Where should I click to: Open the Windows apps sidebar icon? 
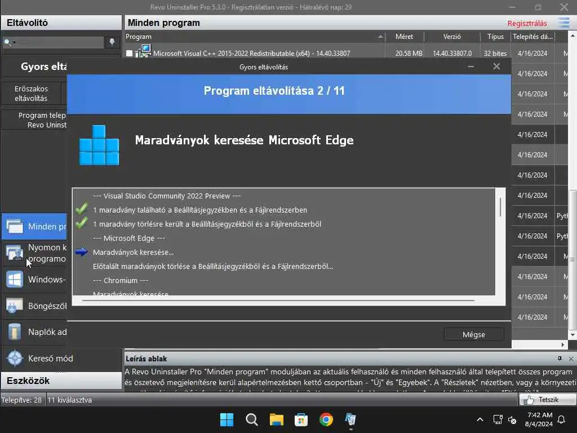pos(15,280)
